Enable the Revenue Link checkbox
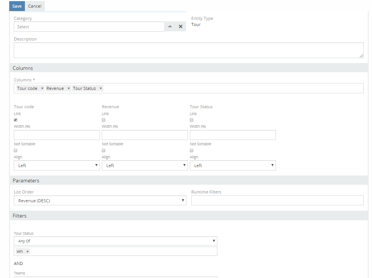Viewport: 372px width, 278px height. pyautogui.click(x=104, y=120)
